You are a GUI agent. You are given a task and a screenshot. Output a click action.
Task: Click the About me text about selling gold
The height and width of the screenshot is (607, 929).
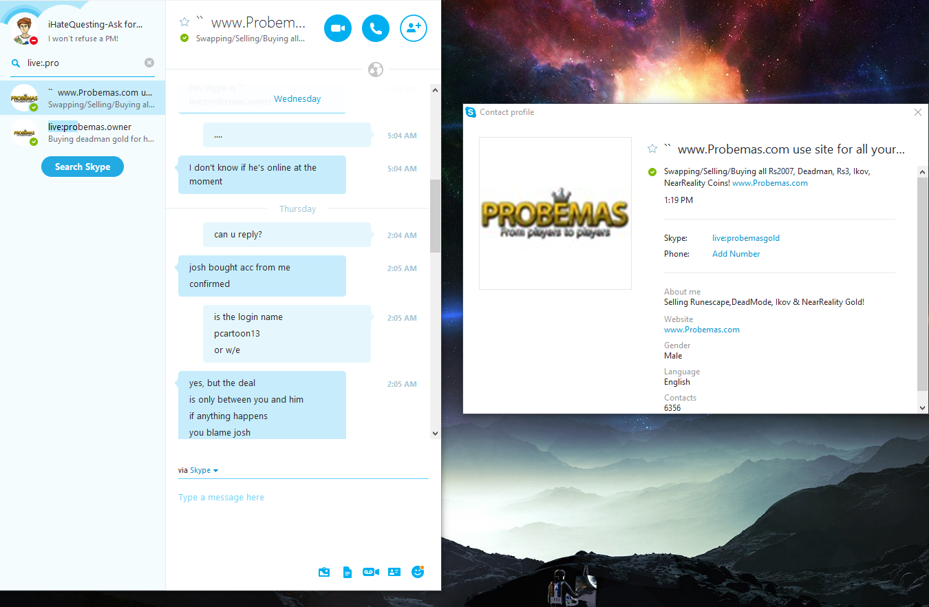(x=764, y=302)
